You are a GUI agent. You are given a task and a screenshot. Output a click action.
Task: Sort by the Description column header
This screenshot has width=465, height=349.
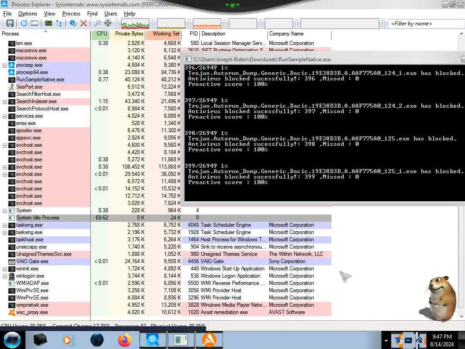[234, 34]
